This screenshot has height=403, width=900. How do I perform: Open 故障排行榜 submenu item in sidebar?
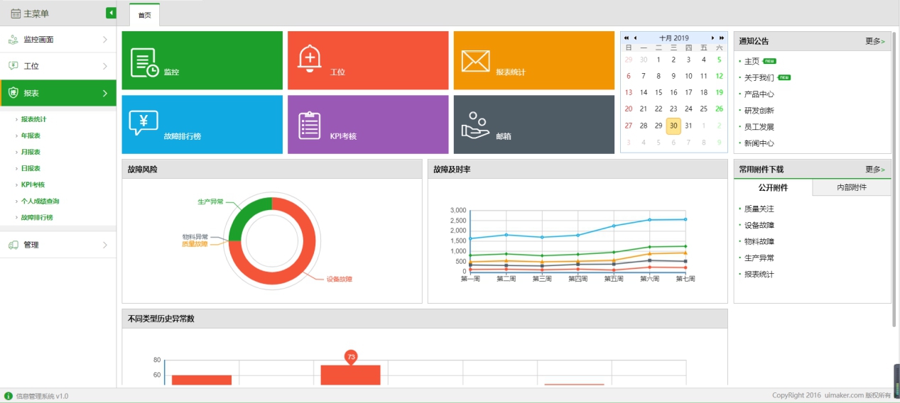coord(37,218)
